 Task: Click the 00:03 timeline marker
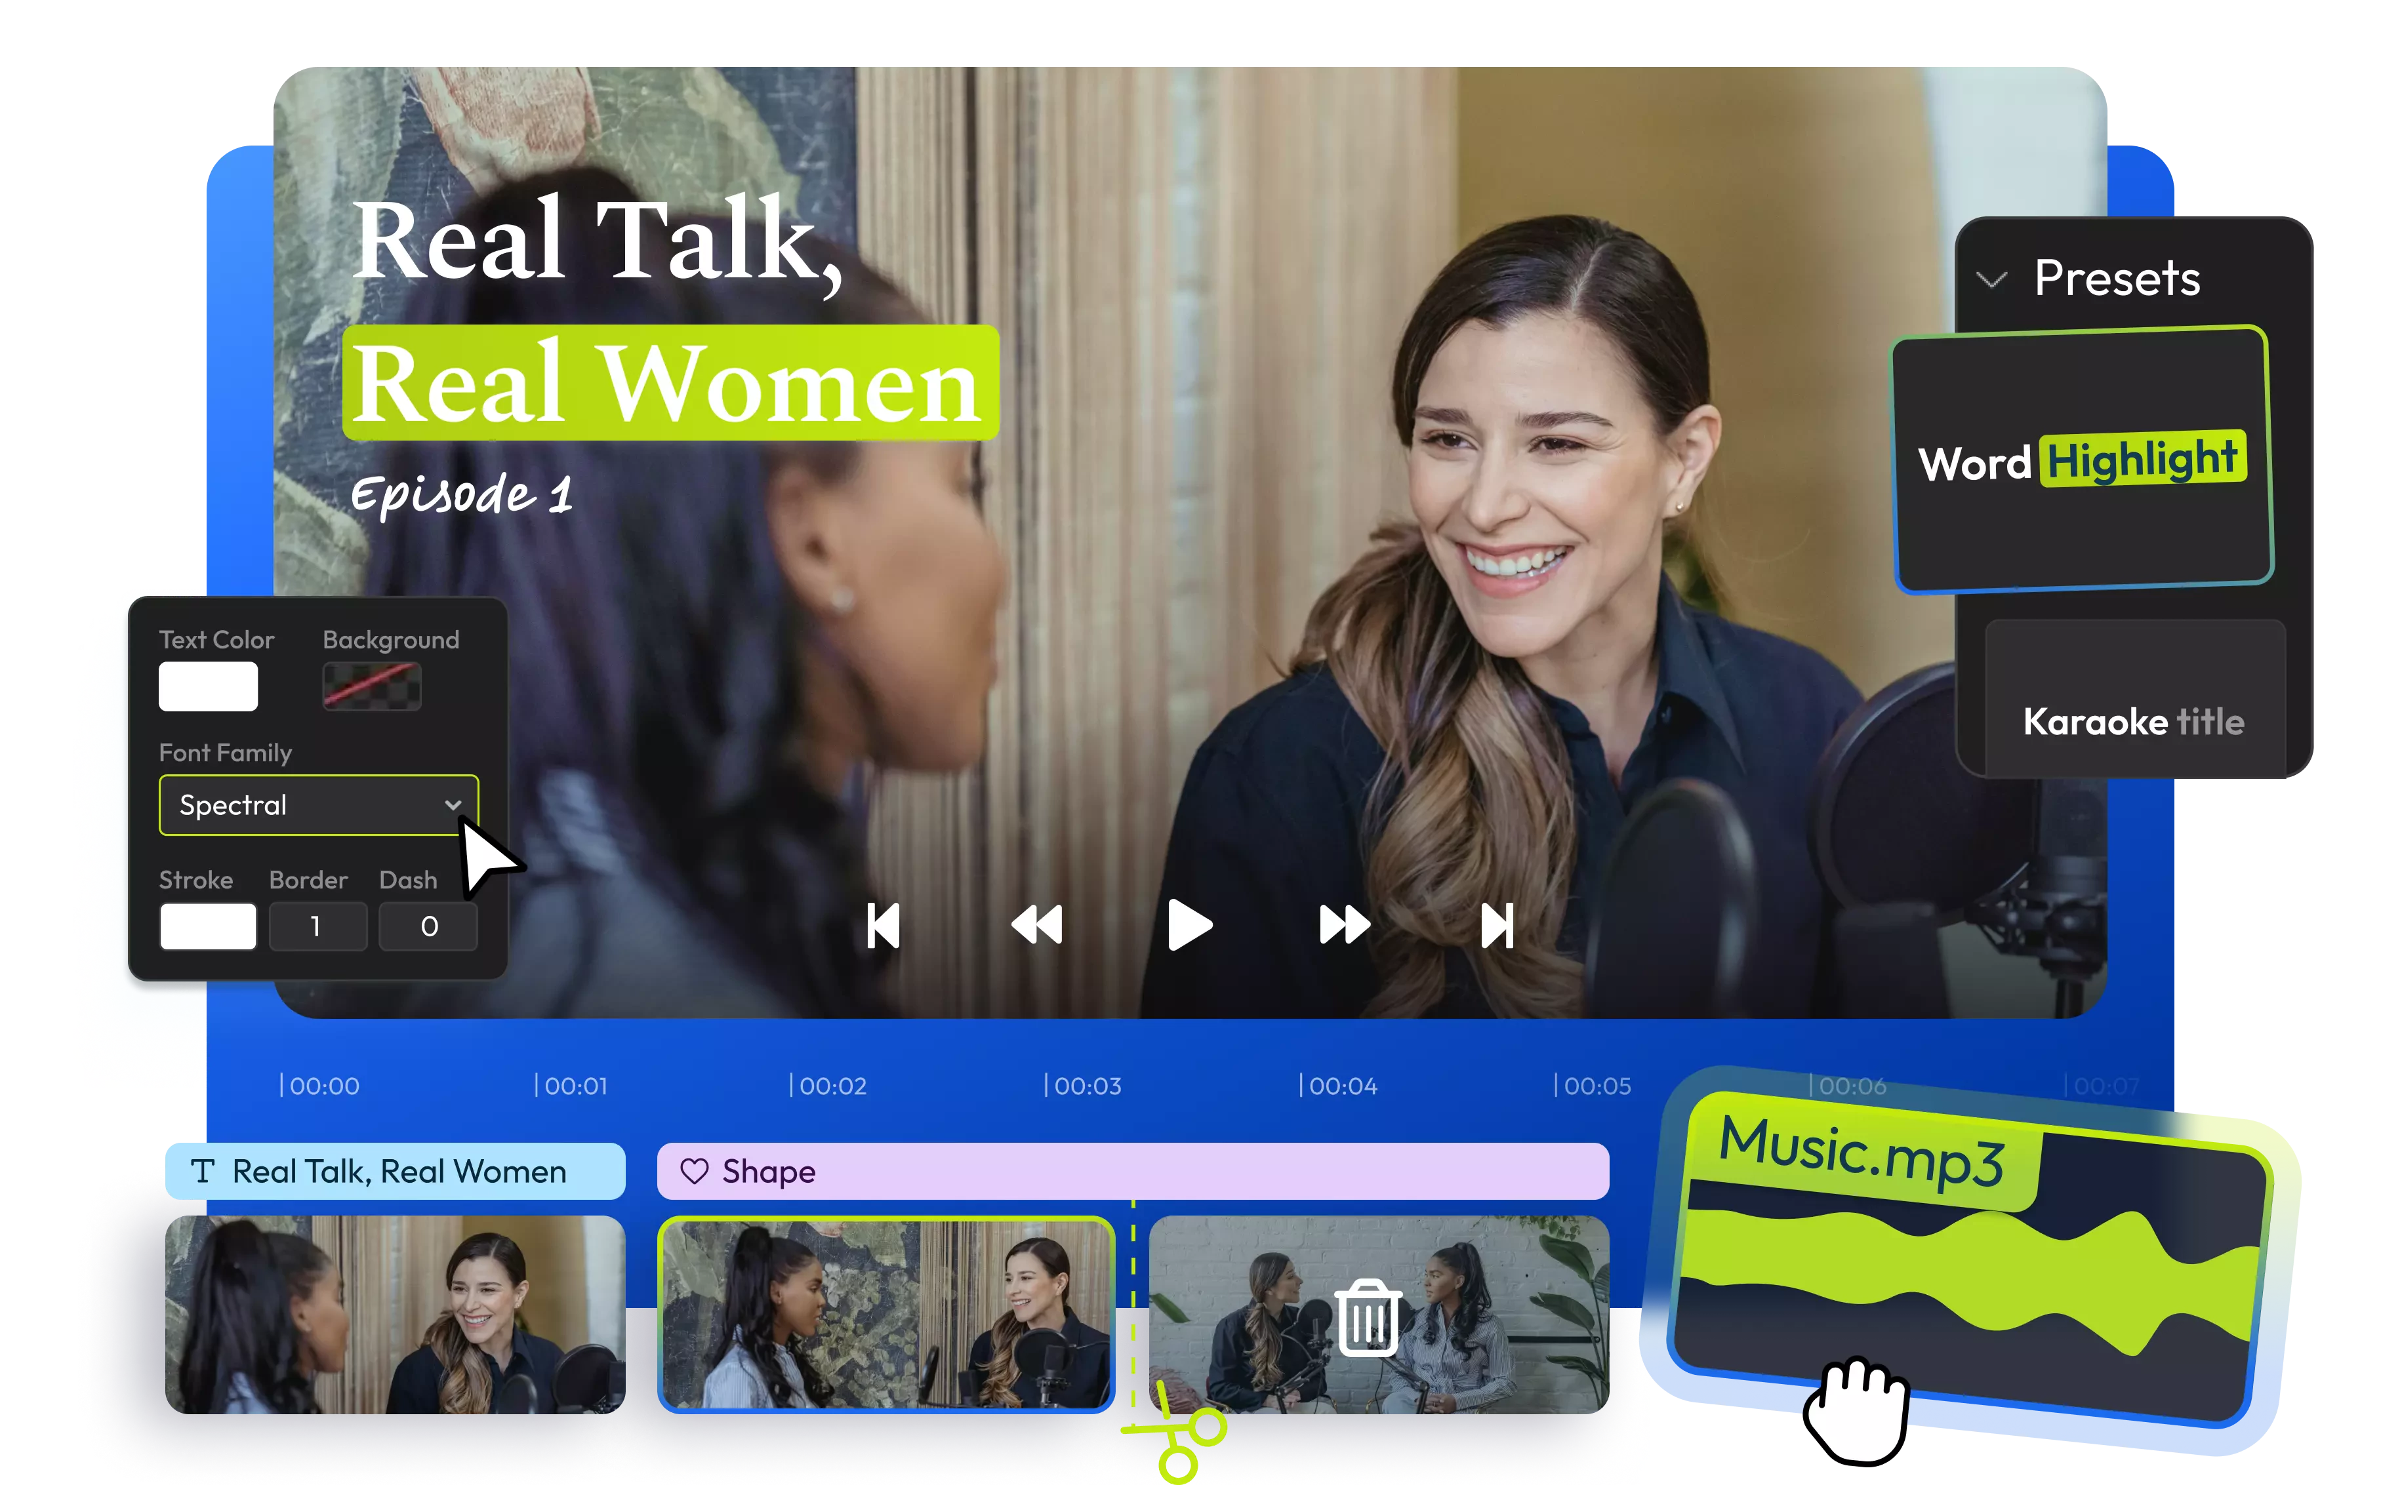coord(1082,1085)
